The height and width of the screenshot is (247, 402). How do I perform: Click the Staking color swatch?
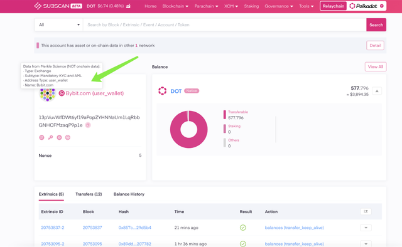(225, 129)
